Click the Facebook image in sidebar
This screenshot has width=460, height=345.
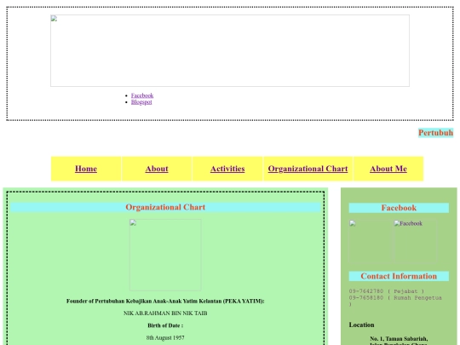click(415, 241)
